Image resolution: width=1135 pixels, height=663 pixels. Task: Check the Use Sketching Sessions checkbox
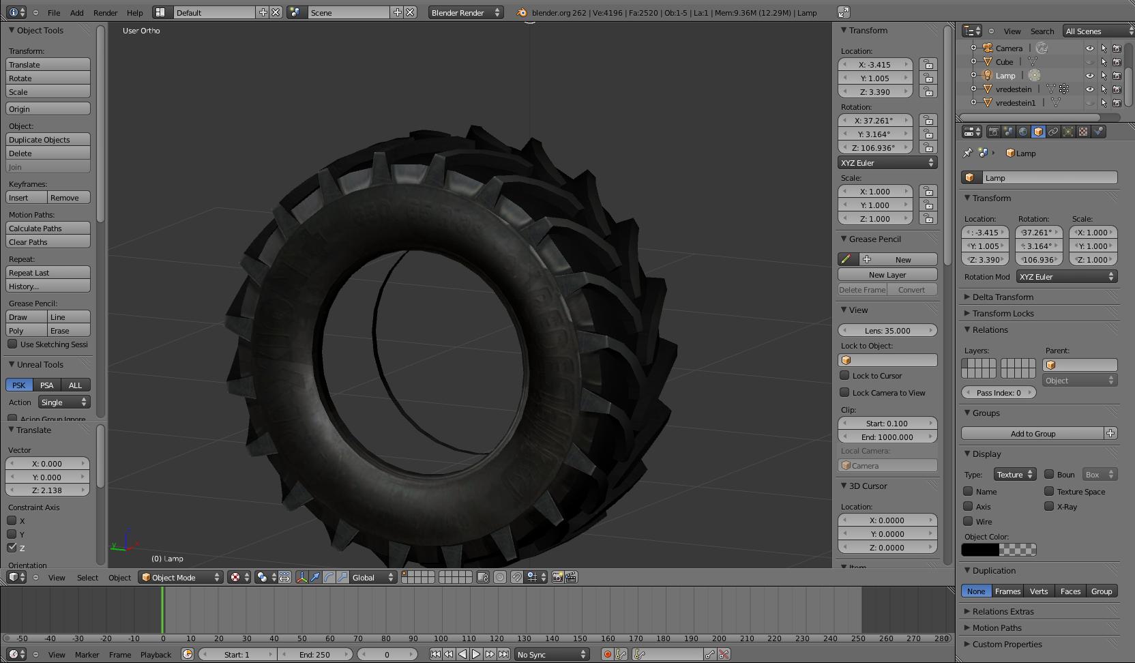click(x=12, y=344)
